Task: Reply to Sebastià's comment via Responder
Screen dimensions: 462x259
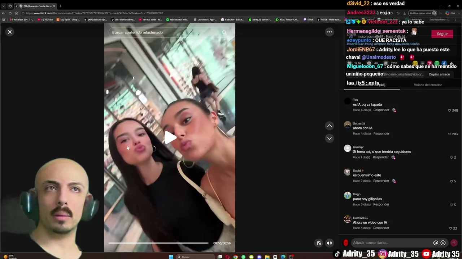Action: [x=381, y=133]
